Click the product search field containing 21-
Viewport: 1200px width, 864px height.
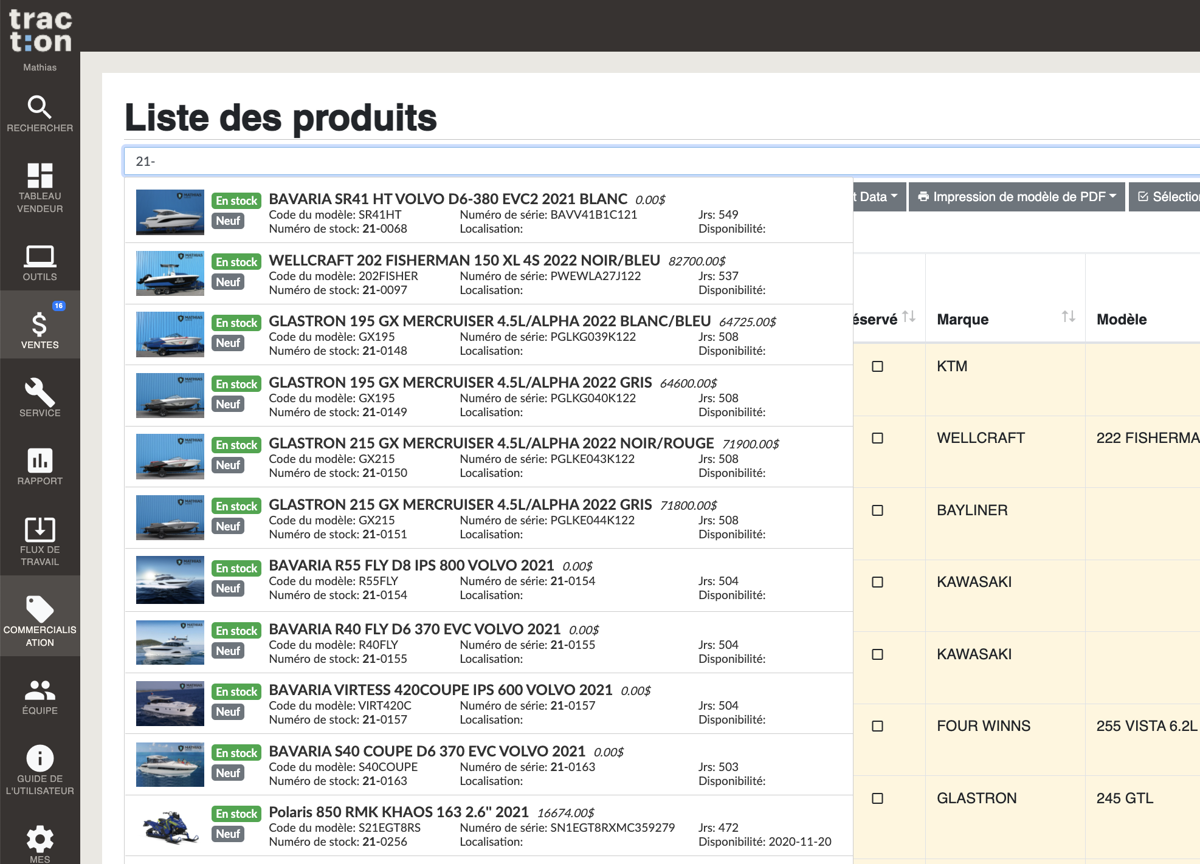coord(661,161)
